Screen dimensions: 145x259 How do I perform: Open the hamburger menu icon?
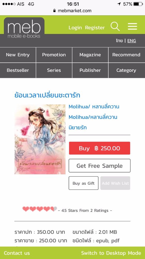(x=133, y=26)
